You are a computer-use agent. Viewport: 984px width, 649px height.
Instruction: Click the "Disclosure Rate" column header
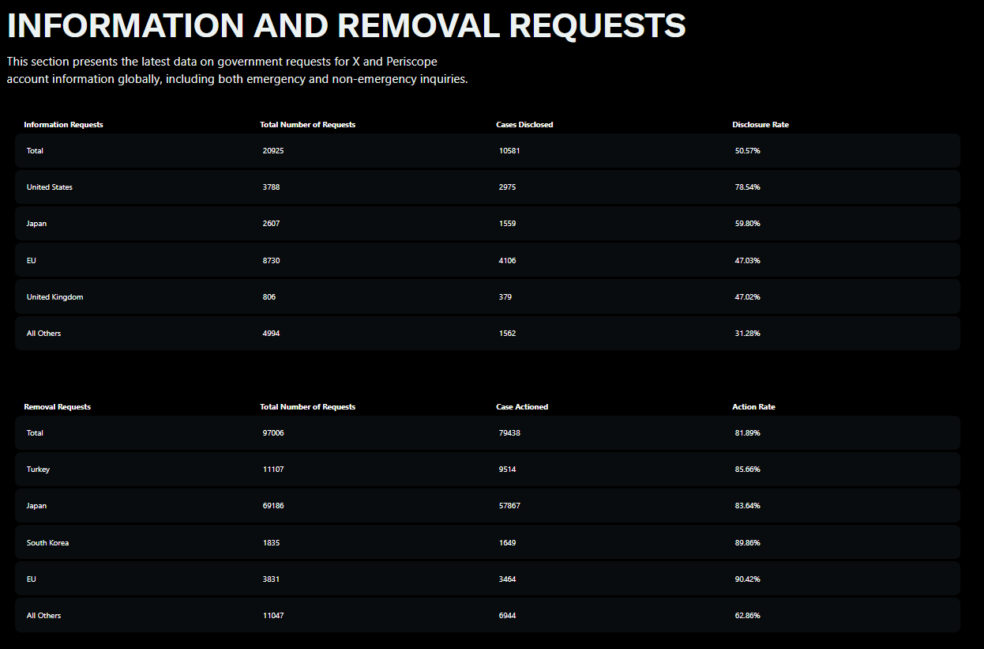(x=761, y=125)
